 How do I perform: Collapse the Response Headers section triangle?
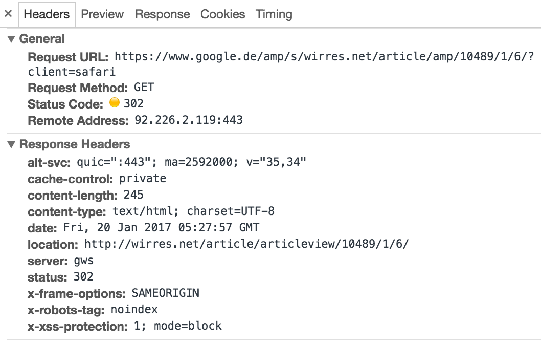[12, 145]
